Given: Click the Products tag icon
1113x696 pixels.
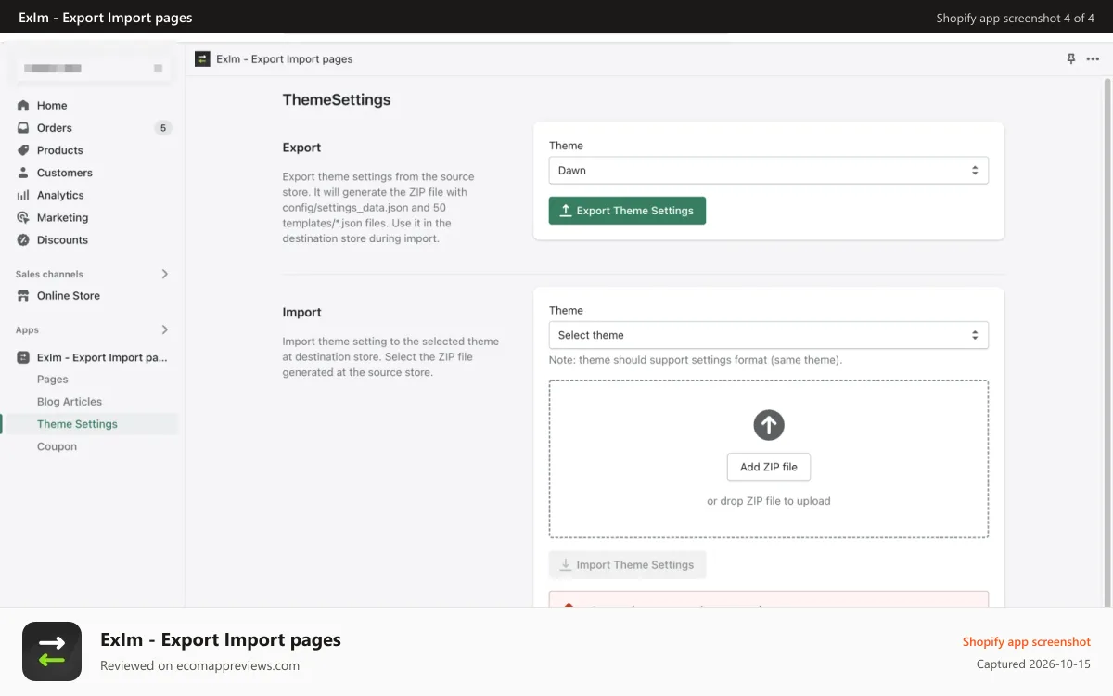Looking at the screenshot, I should 23,150.
